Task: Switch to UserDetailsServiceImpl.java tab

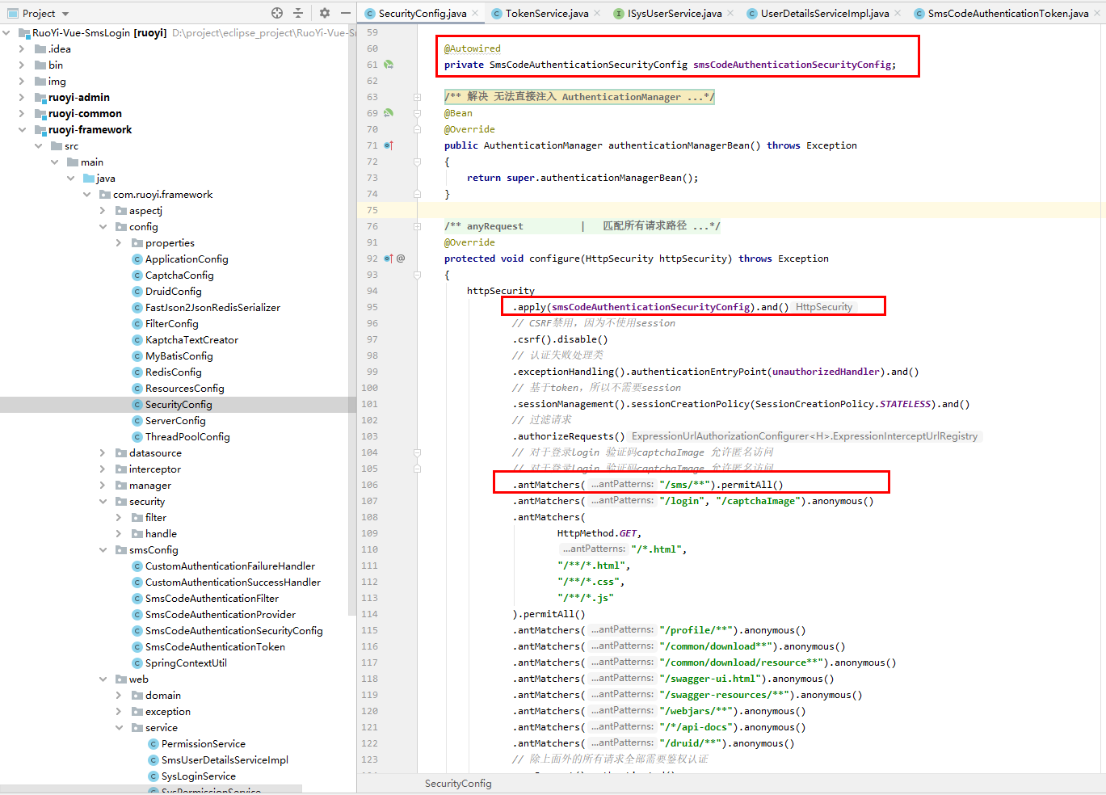Action: [825, 13]
